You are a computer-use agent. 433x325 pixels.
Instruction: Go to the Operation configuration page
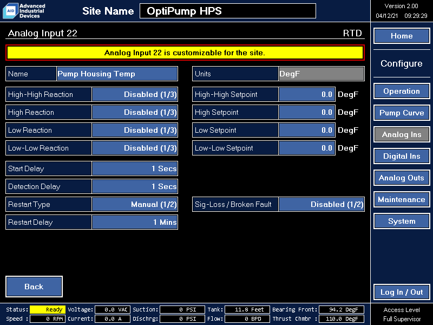(x=402, y=91)
